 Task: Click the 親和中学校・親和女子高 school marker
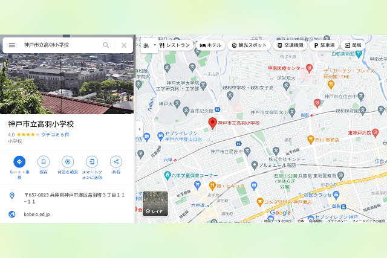point(230,95)
